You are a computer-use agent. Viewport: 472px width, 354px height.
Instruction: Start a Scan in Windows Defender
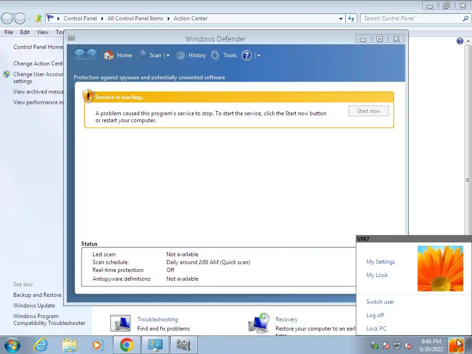(x=150, y=55)
